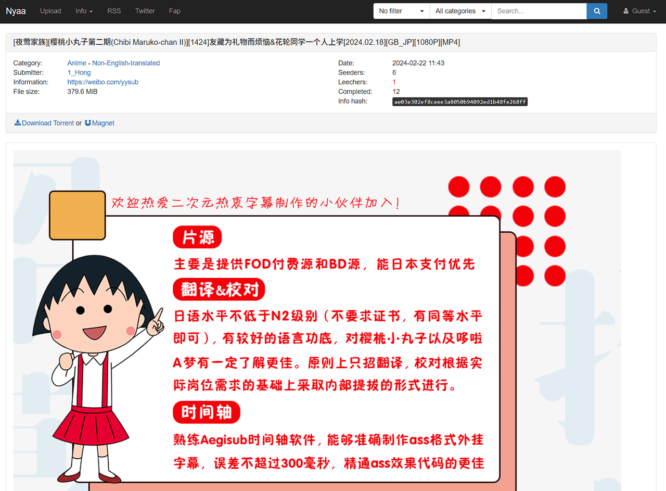Click the Guest user avatar icon
The width and height of the screenshot is (666, 491).
pyautogui.click(x=626, y=11)
